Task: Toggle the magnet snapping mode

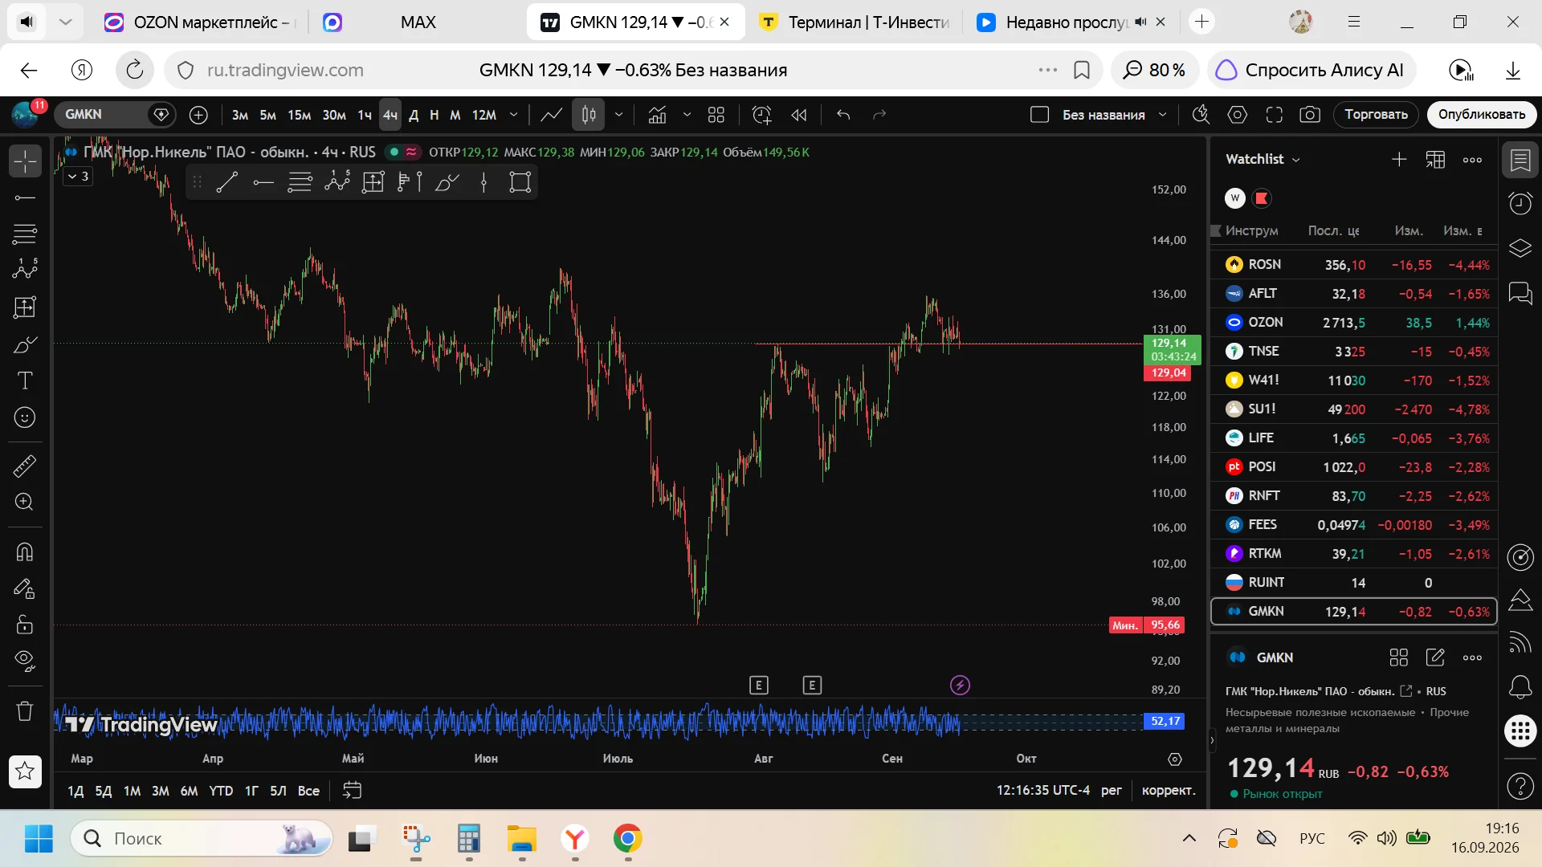Action: pos(25,552)
